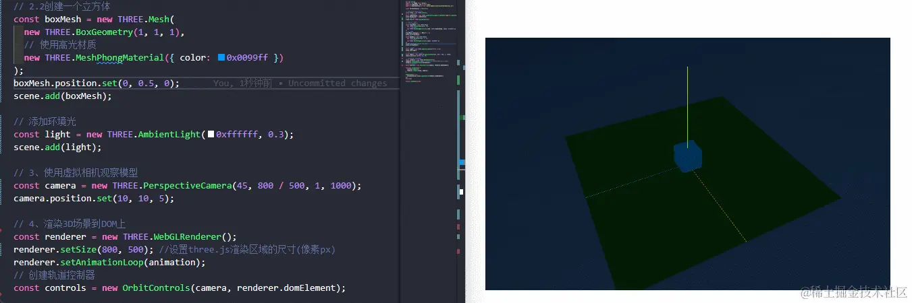Click the white marker in the scrollbar overview
912x303 pixels.
(462, 192)
